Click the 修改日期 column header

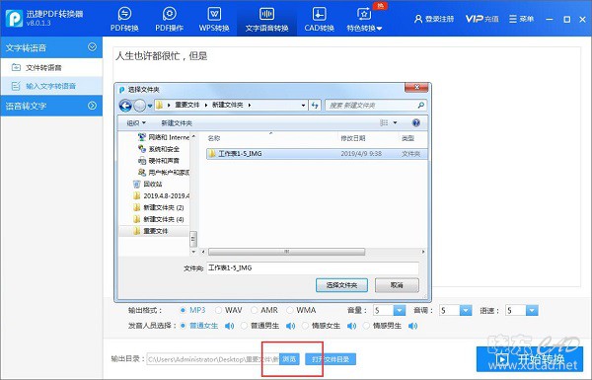pos(353,138)
